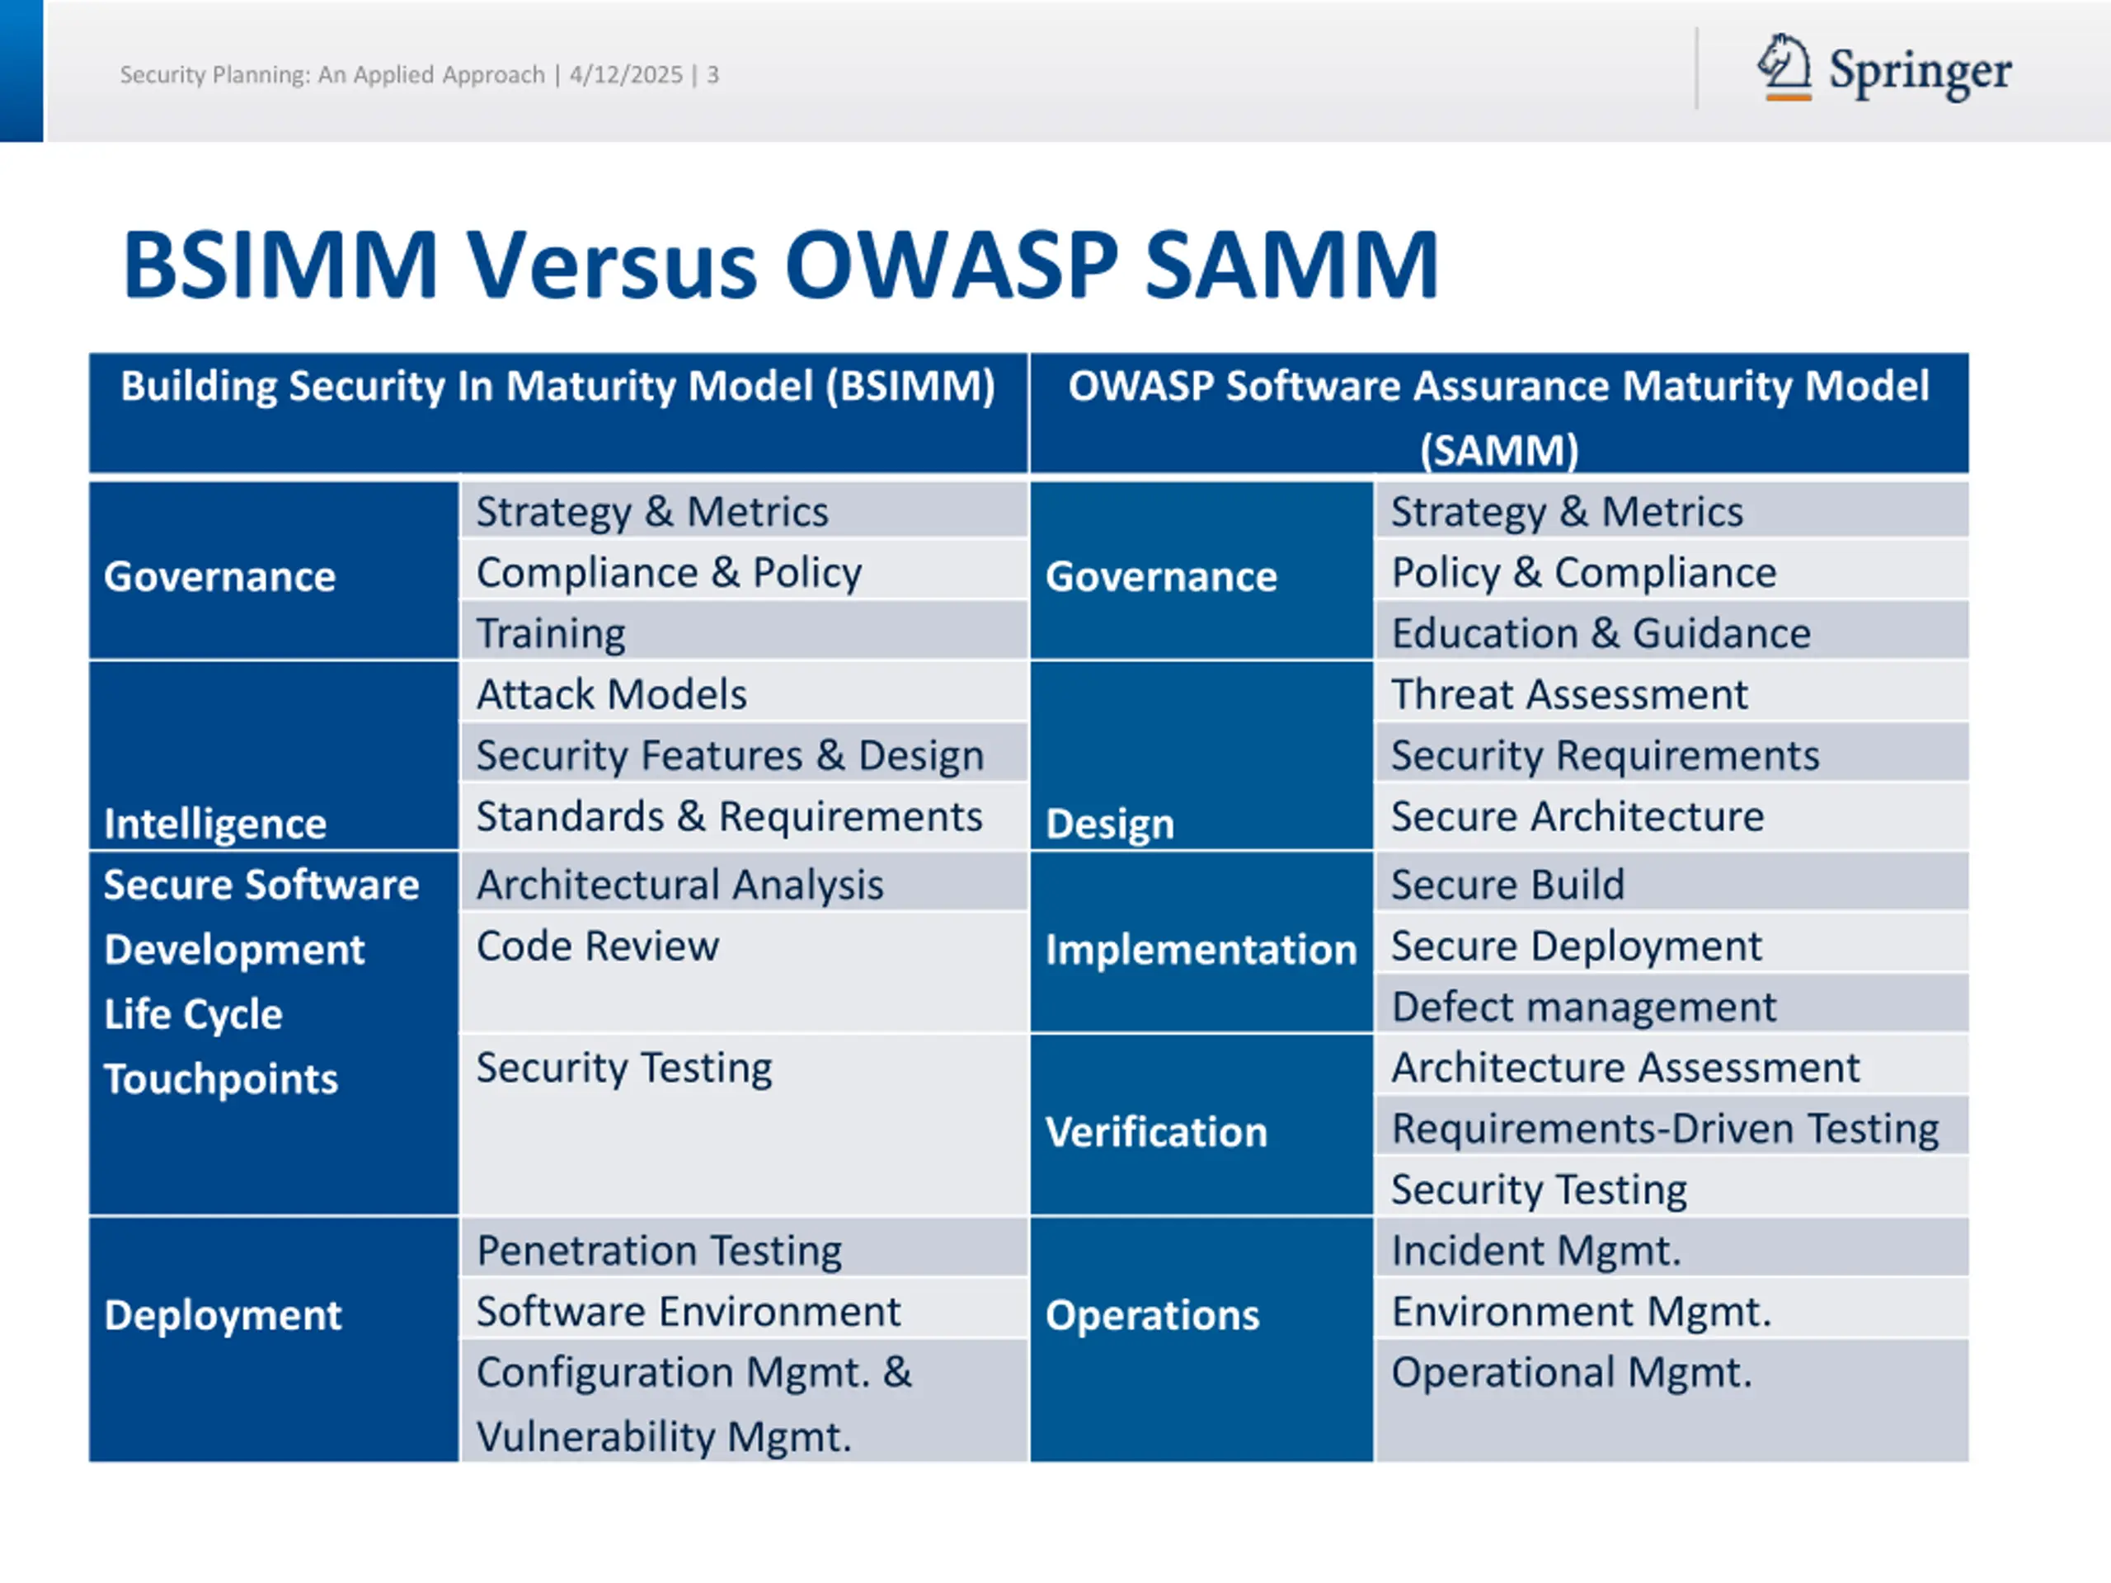This screenshot has width=2111, height=1583.
Task: Click SAMM 'Strategy & Metrics' cell
Action: [1672, 510]
